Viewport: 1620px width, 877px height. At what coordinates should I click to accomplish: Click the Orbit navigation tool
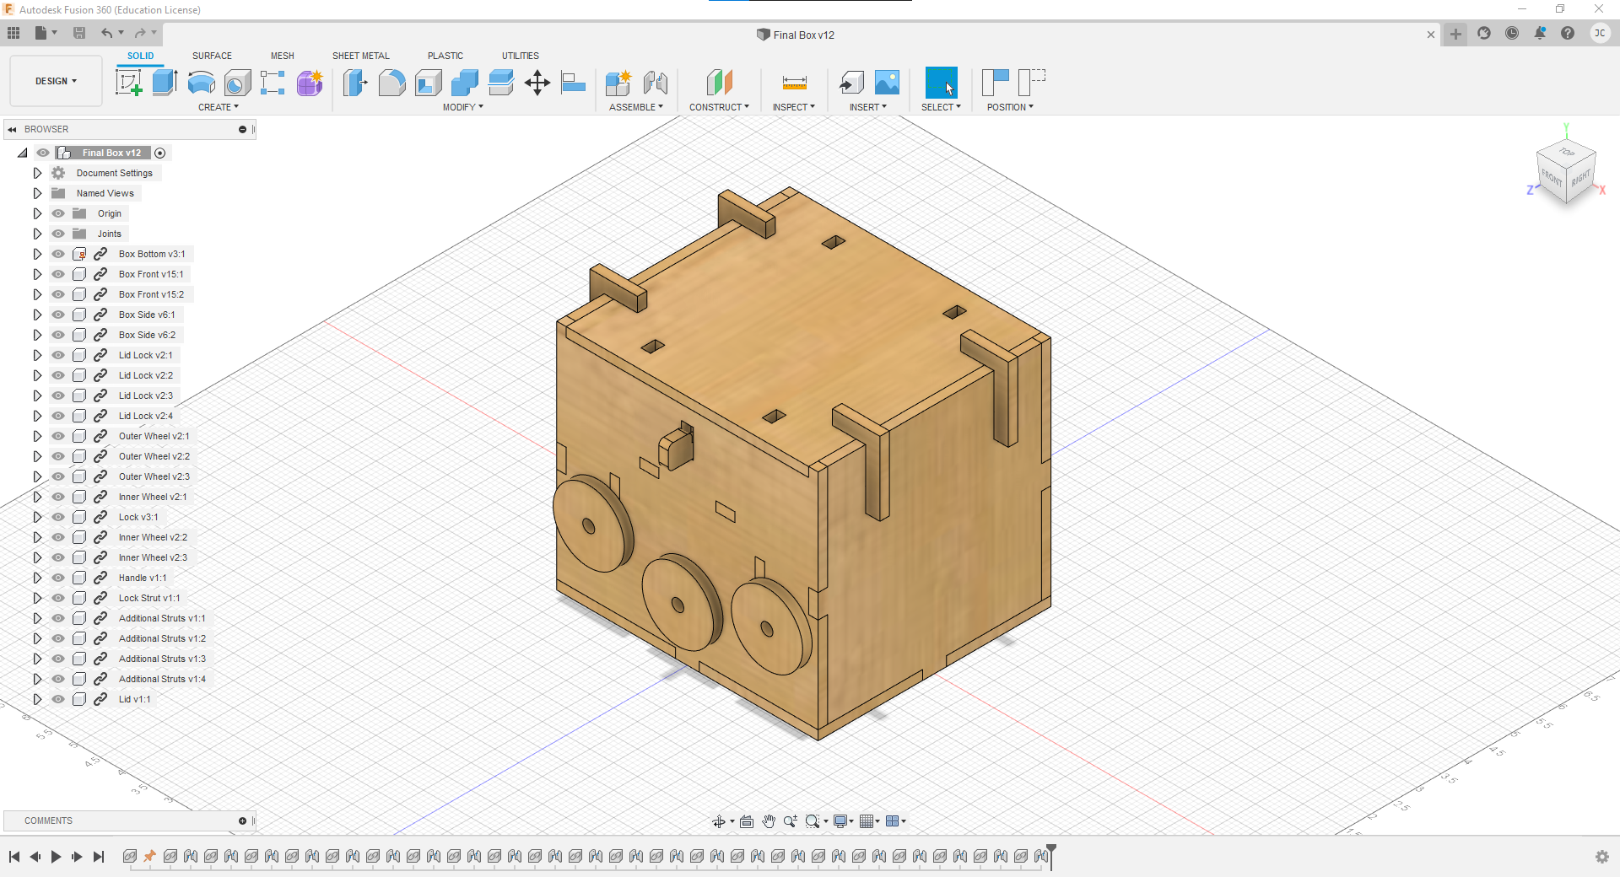pos(719,821)
